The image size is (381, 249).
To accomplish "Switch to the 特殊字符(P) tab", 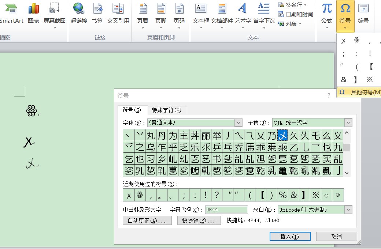I will 167,110.
